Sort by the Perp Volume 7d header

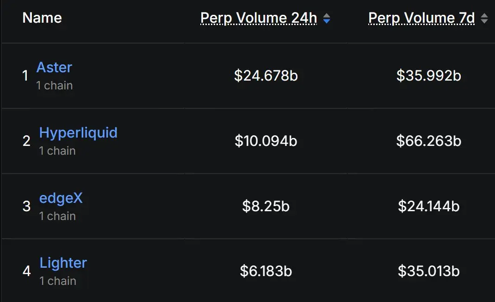(421, 18)
